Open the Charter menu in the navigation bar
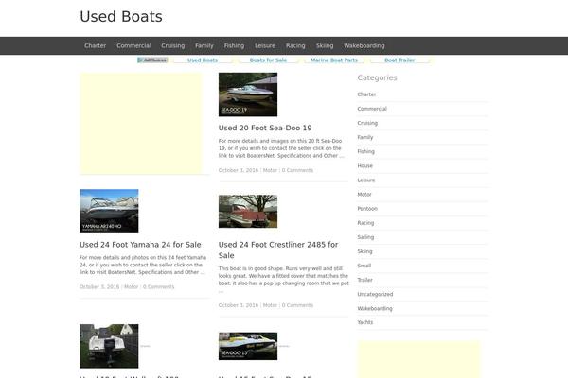568x378 pixels. (x=96, y=46)
